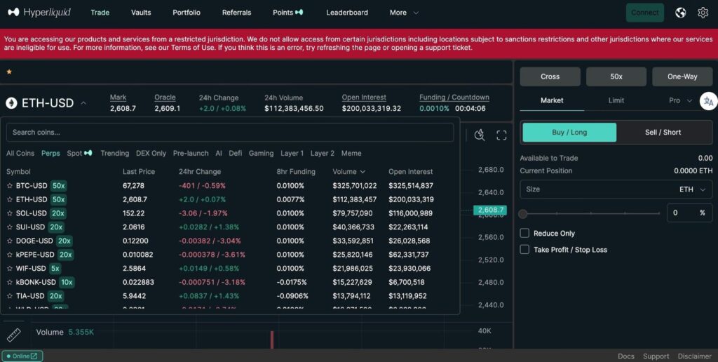Select the ruler measure tool

point(13,335)
